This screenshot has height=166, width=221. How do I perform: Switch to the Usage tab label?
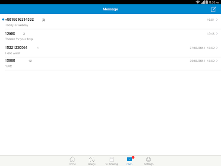[92, 164]
